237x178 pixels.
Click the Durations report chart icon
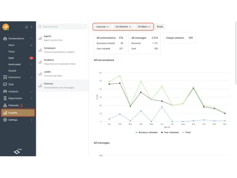click(x=40, y=62)
